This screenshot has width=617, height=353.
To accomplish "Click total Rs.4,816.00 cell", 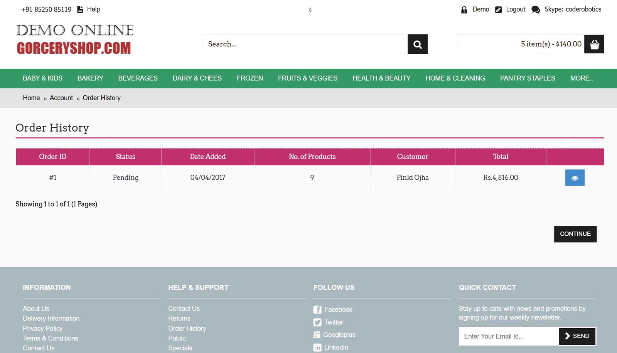I will coord(501,178).
